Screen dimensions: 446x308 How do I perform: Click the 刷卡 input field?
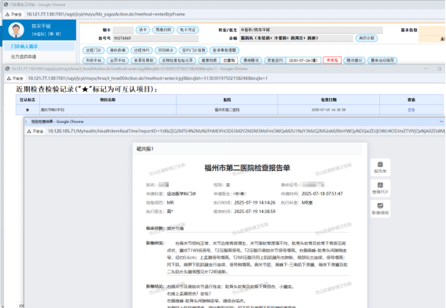click(123, 30)
